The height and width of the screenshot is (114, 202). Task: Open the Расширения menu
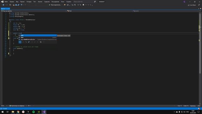[55, 2]
